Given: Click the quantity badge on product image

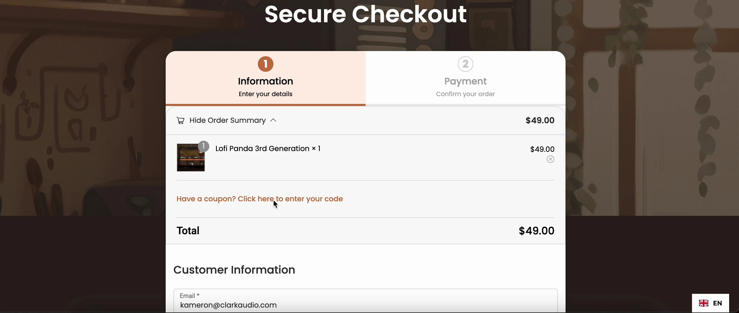Looking at the screenshot, I should pyautogui.click(x=203, y=146).
